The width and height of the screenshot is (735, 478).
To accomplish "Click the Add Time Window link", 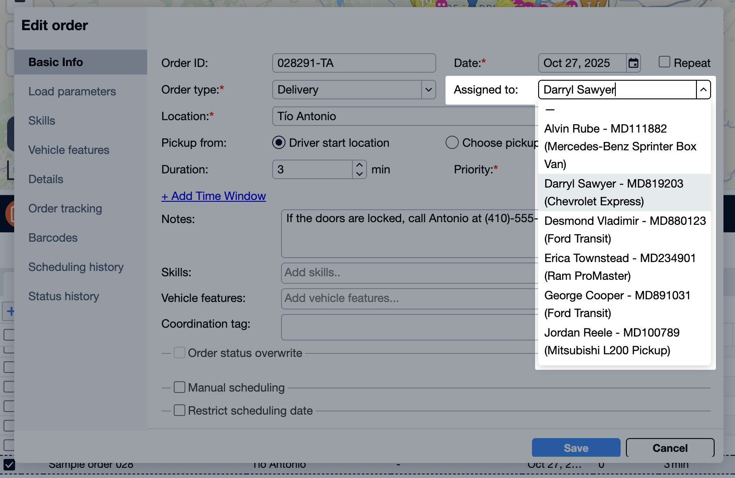I will (x=214, y=196).
